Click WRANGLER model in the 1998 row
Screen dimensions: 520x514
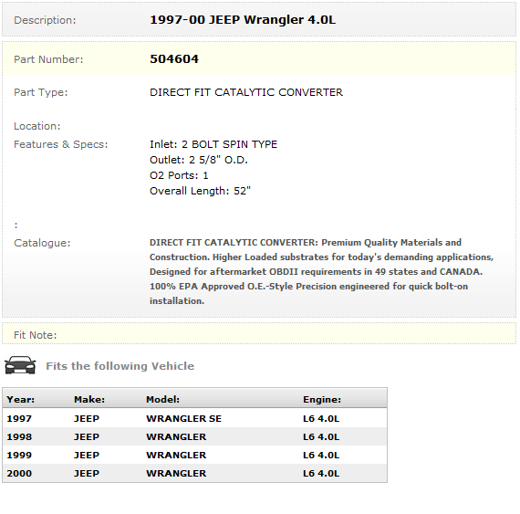(176, 436)
